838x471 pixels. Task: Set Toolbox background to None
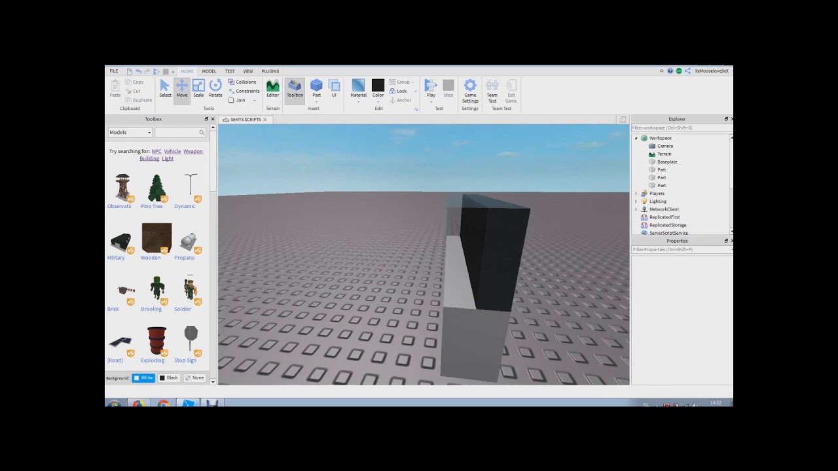pos(194,378)
